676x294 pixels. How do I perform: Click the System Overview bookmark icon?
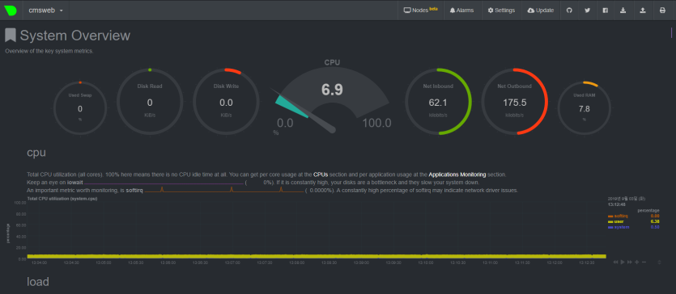11,36
